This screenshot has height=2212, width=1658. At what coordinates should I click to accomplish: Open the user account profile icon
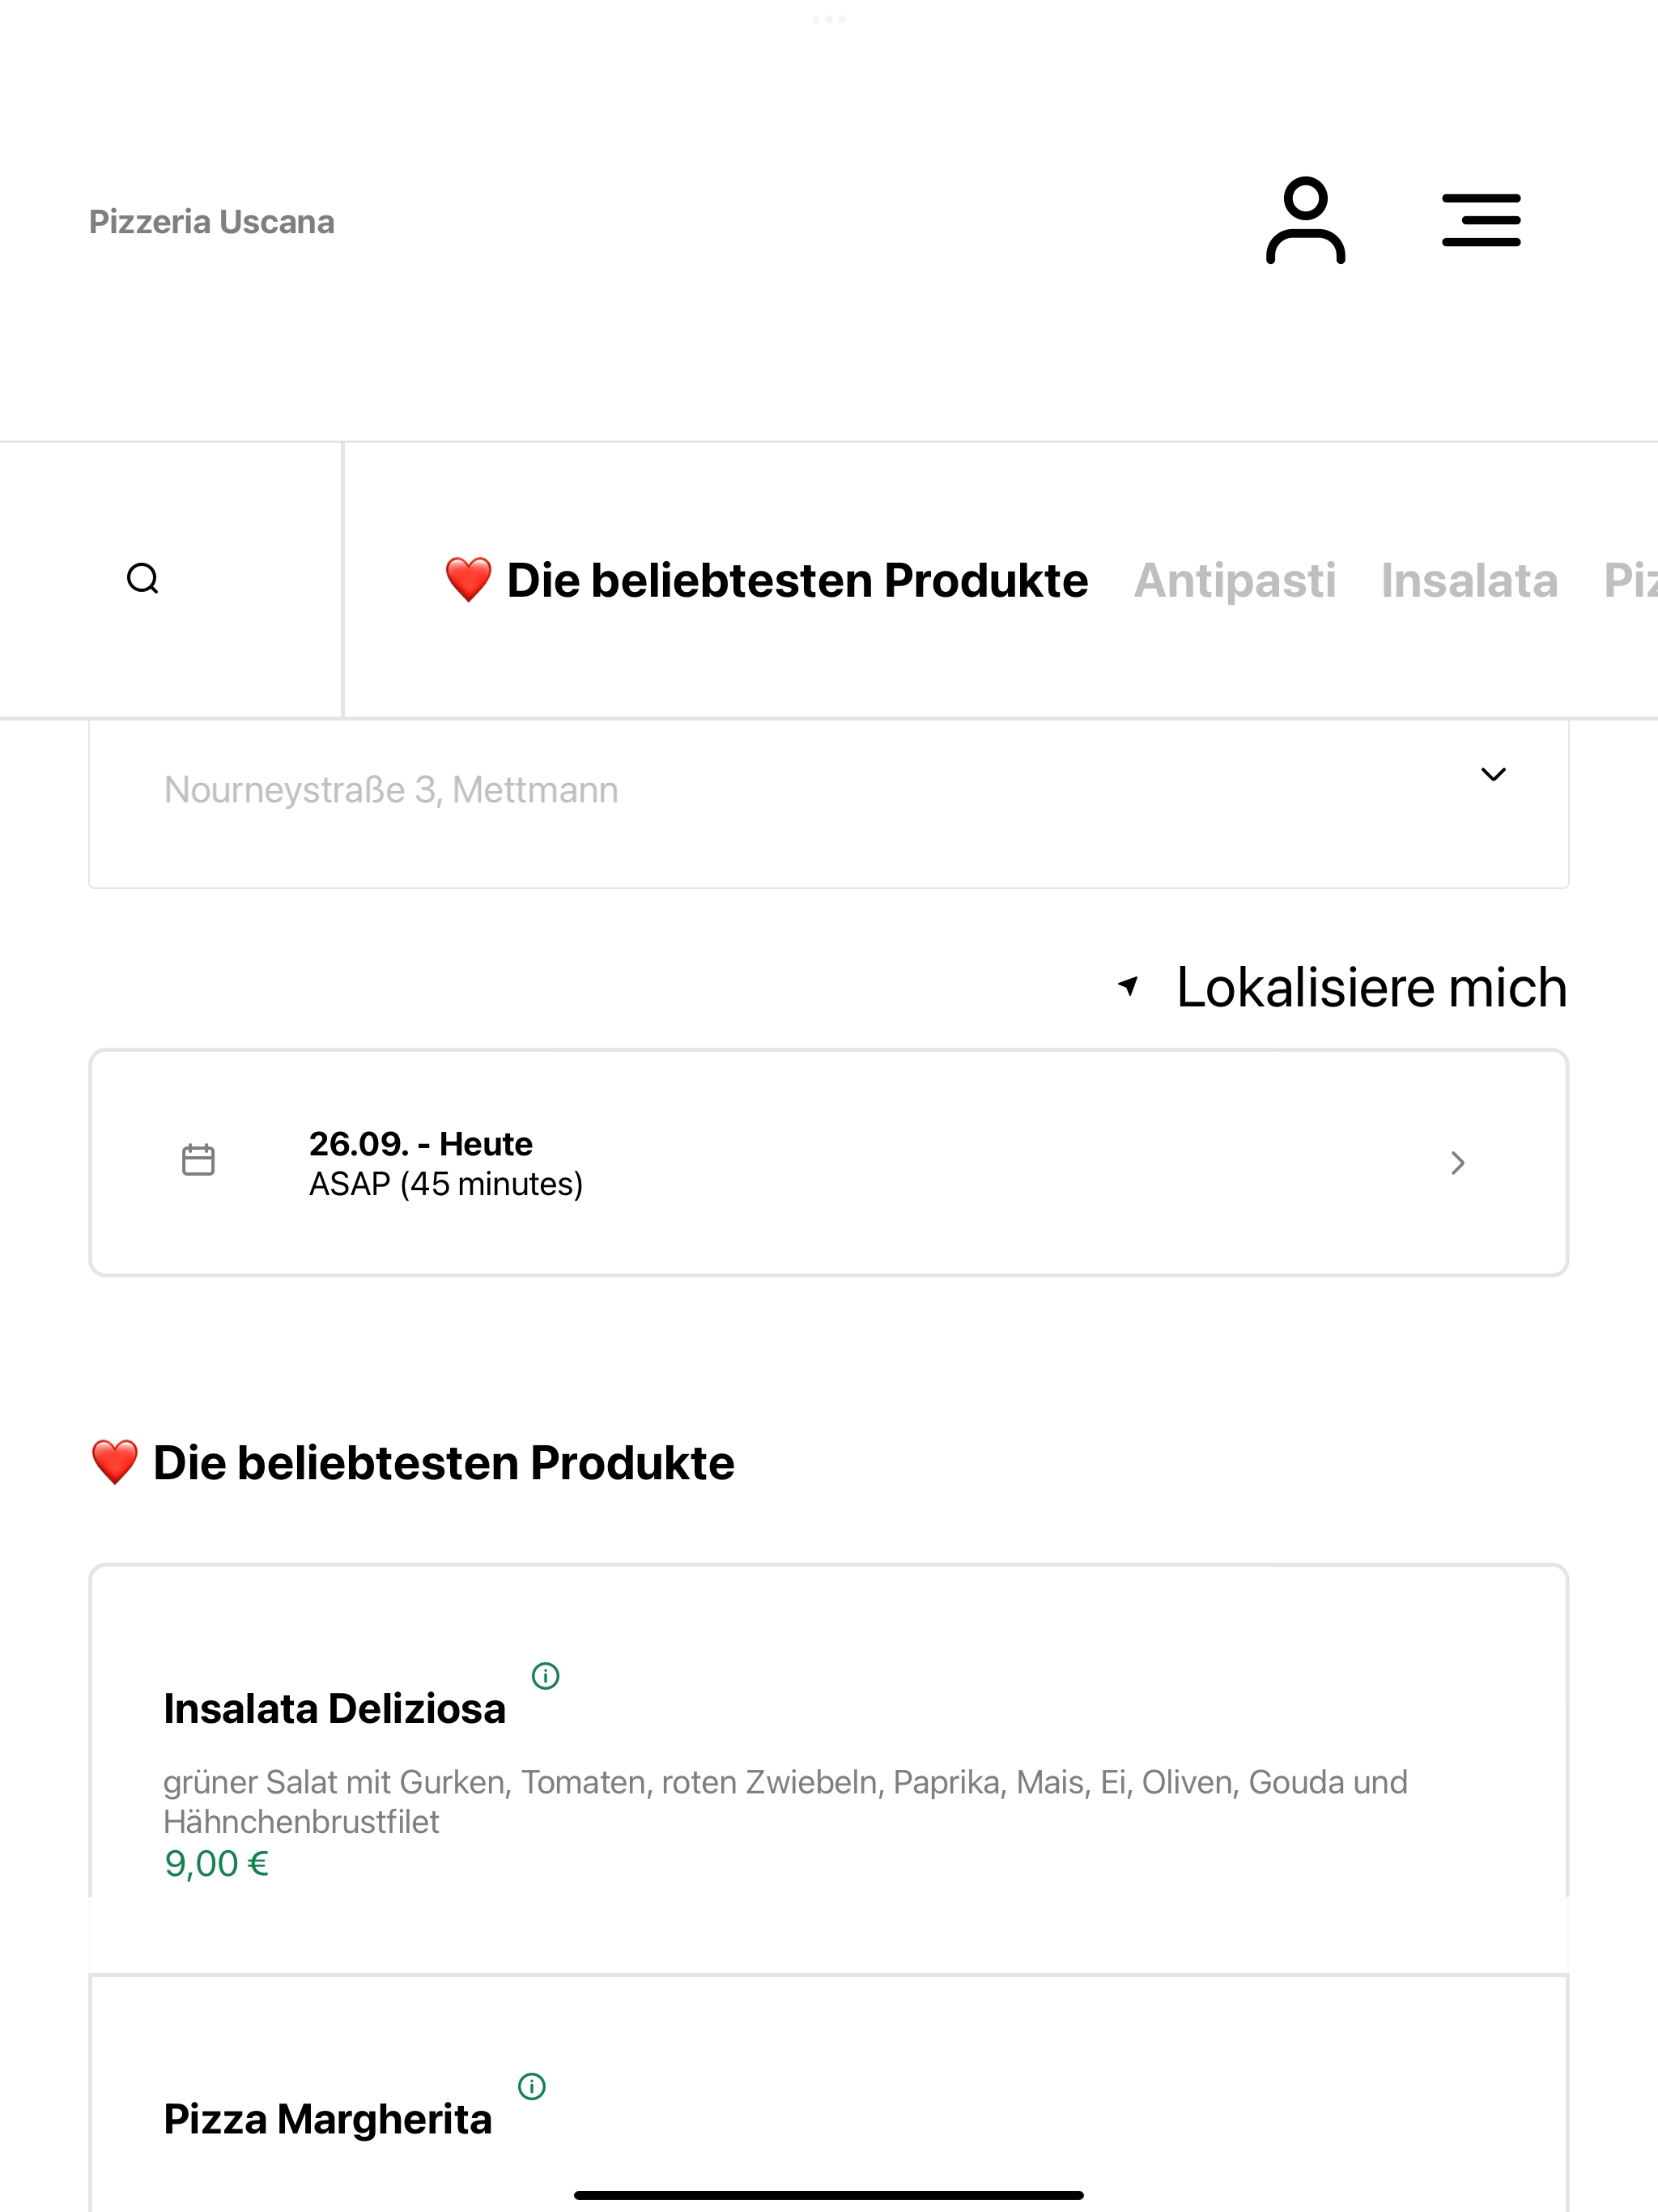(1305, 220)
